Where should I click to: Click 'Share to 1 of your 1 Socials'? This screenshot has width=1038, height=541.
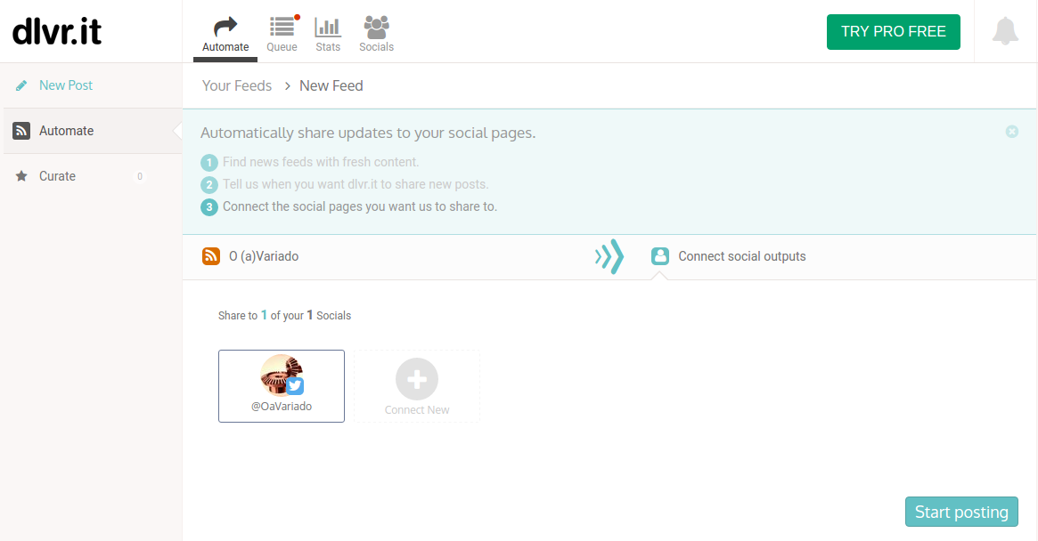coord(284,316)
